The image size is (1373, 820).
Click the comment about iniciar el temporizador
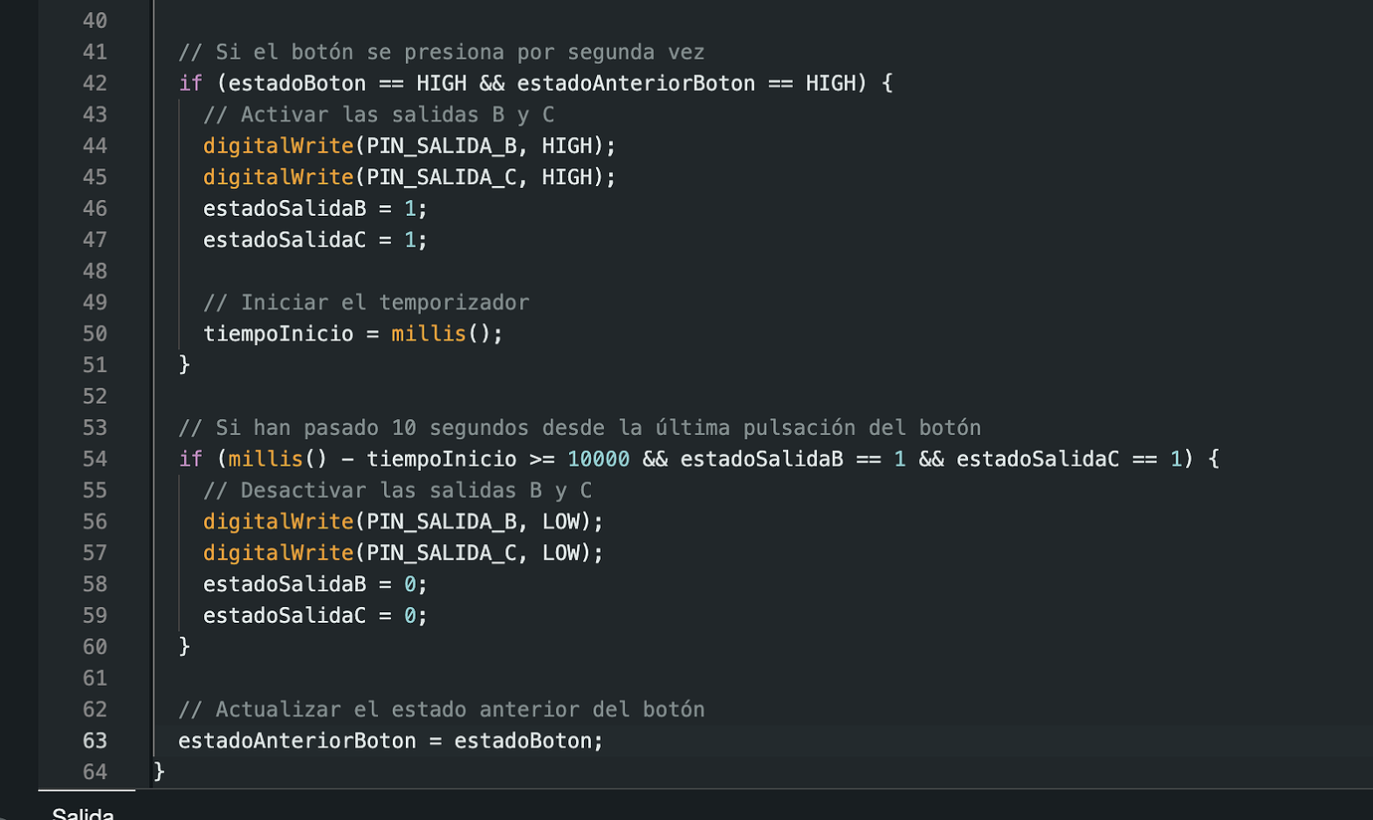click(353, 302)
